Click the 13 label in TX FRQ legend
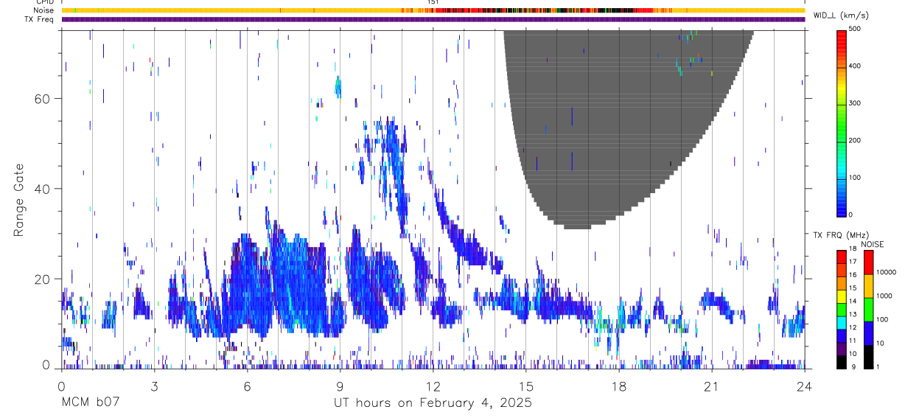 (x=853, y=314)
